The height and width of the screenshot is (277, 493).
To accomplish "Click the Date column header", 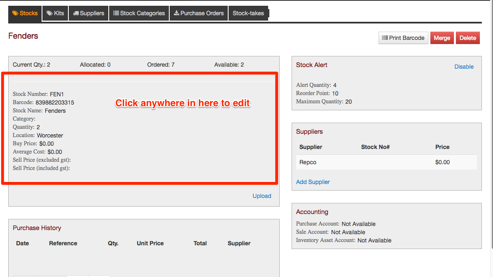I will [x=23, y=243].
